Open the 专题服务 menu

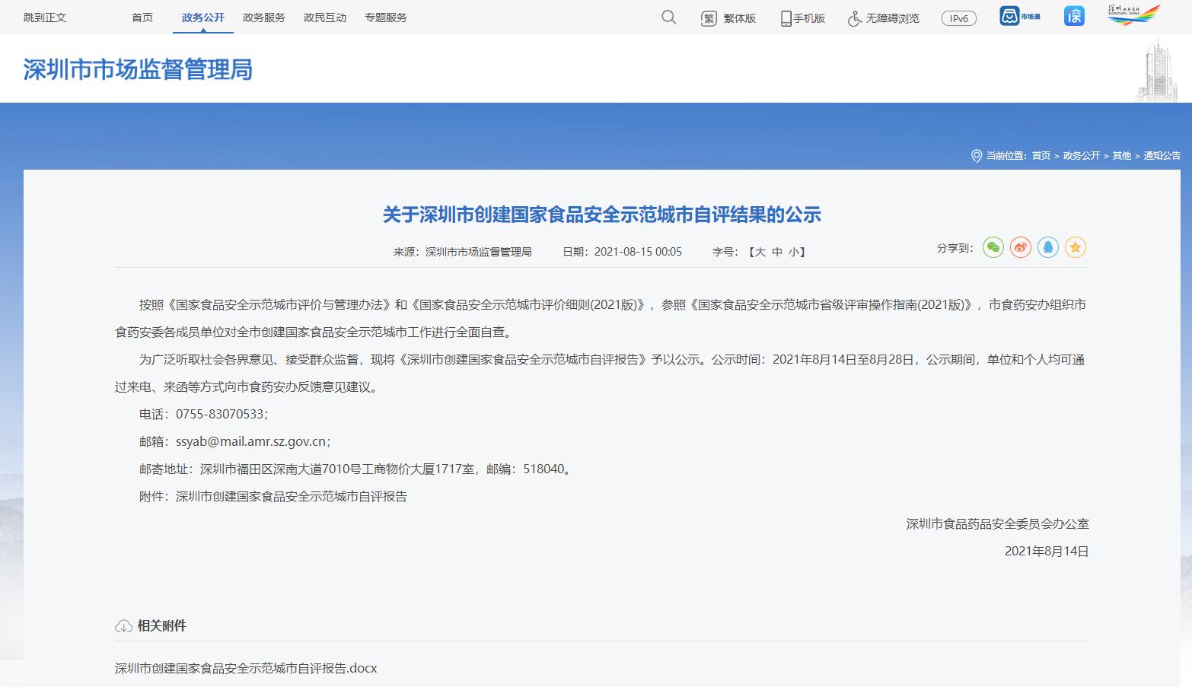click(385, 17)
